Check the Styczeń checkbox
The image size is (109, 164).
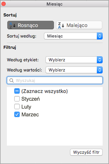pos(17,99)
